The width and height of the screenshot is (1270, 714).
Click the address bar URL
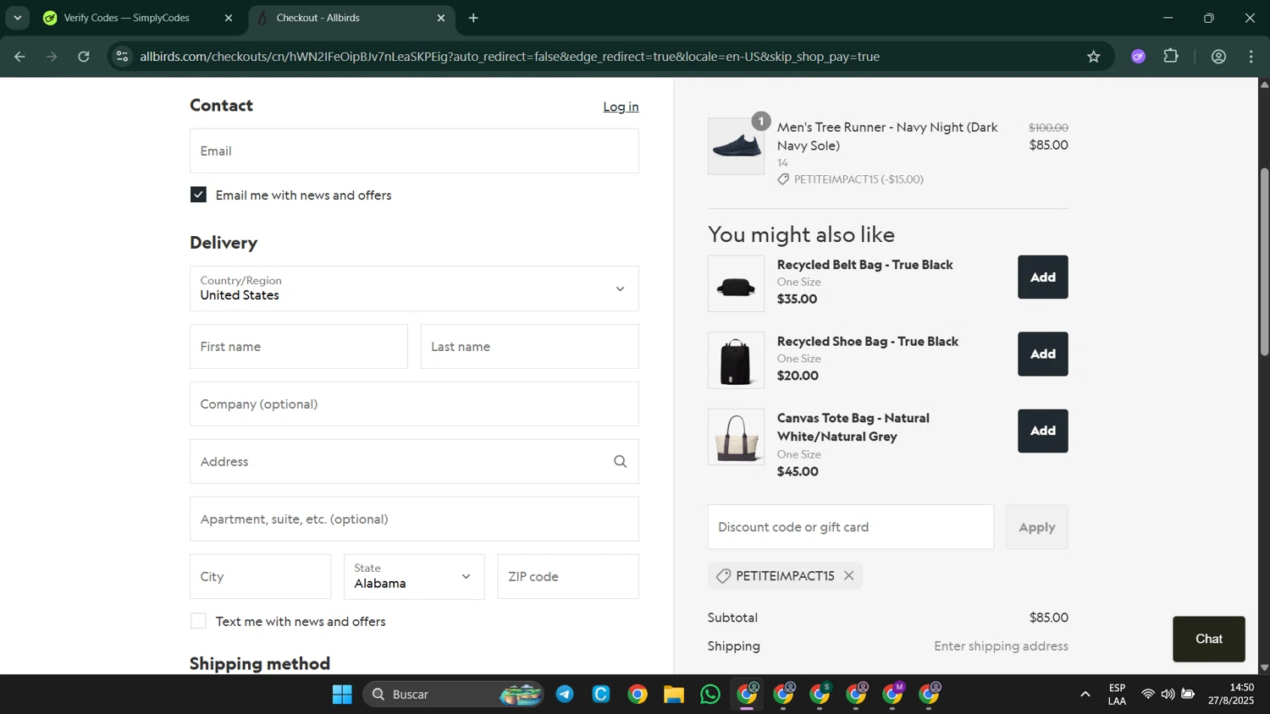click(510, 57)
